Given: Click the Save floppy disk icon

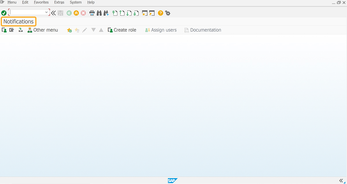Looking at the screenshot, I should tap(60, 13).
